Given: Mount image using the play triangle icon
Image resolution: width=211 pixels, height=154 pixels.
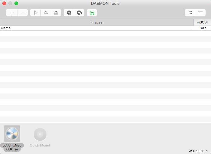Looking at the screenshot, I should pos(36,13).
